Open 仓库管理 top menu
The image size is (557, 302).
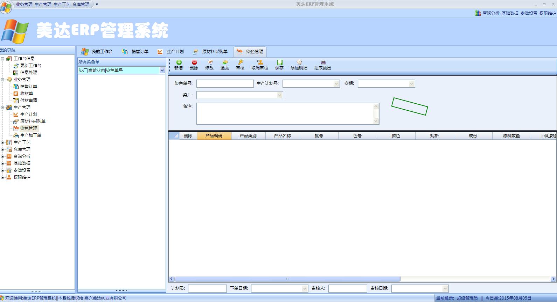click(81, 5)
